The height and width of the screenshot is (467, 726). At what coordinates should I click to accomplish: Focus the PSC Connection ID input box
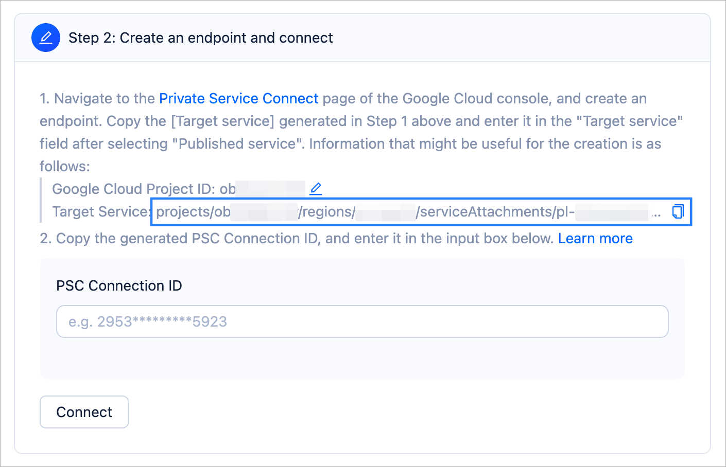362,321
